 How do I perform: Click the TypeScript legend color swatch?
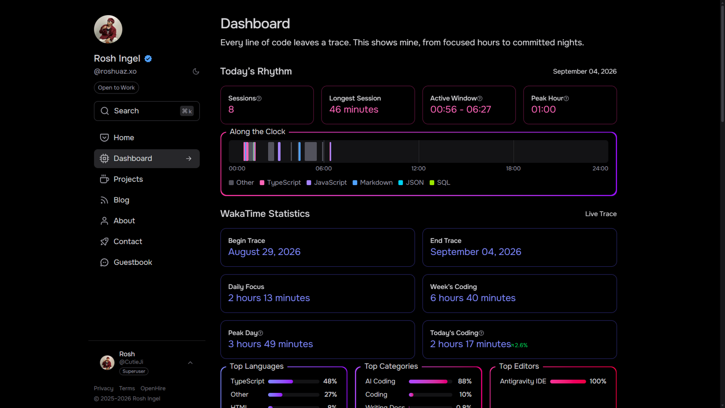(x=262, y=183)
